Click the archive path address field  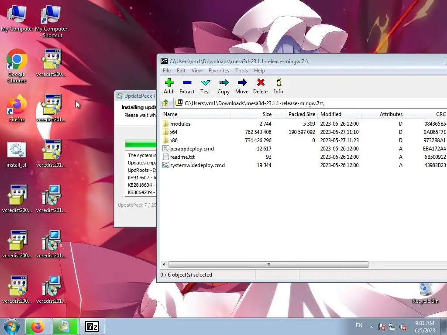tap(311, 103)
